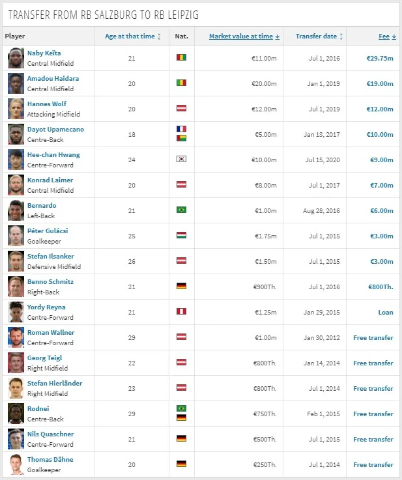This screenshot has width=402, height=480.
Task: Click the Hungary flag for Gulácsi
Action: (x=181, y=236)
